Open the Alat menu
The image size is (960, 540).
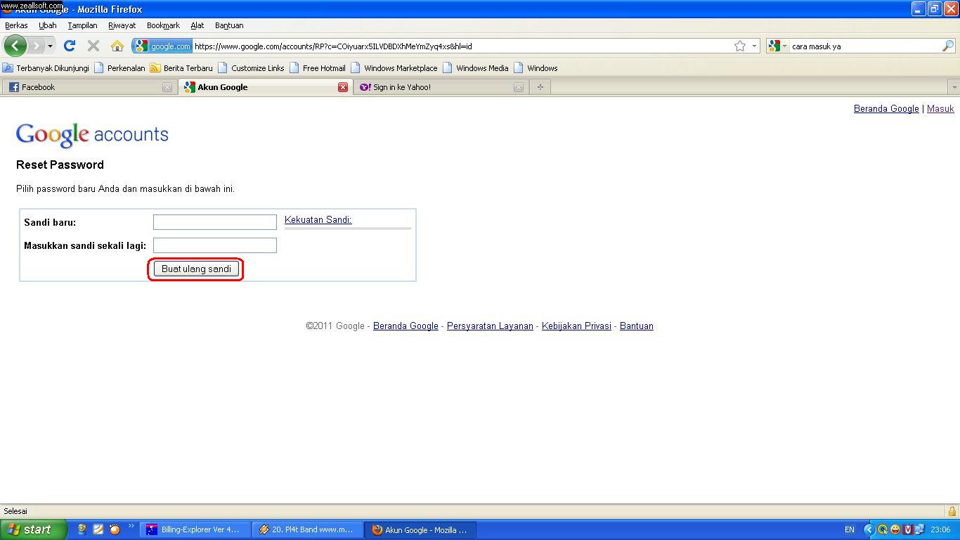197,25
